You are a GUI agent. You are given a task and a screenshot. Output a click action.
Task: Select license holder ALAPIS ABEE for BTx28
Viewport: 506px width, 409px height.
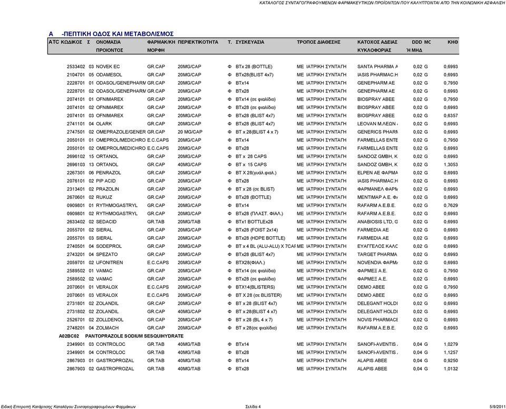click(372, 368)
